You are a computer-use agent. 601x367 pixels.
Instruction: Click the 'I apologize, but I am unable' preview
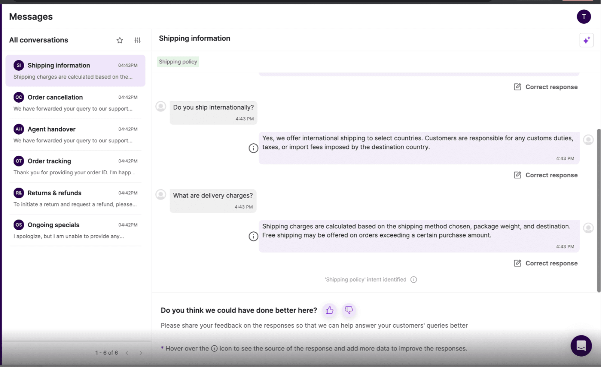69,236
